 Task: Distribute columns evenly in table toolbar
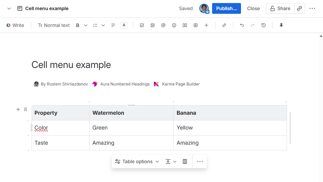pos(185,161)
